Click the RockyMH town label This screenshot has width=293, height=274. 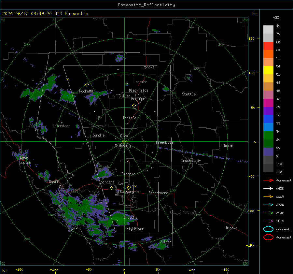(x=86, y=91)
